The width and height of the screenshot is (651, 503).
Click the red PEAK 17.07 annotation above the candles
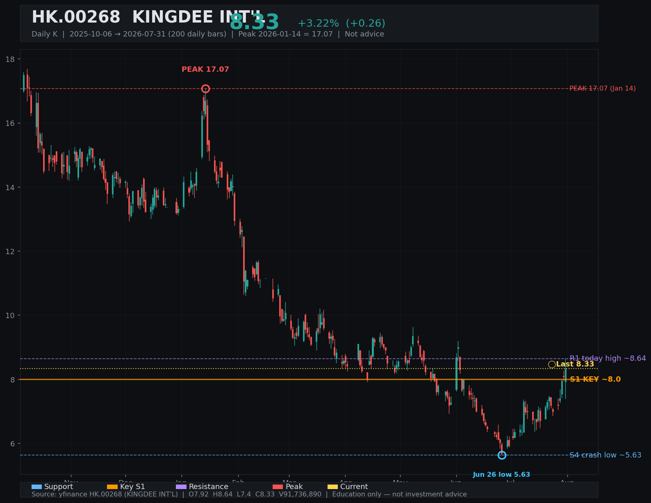[x=205, y=69]
